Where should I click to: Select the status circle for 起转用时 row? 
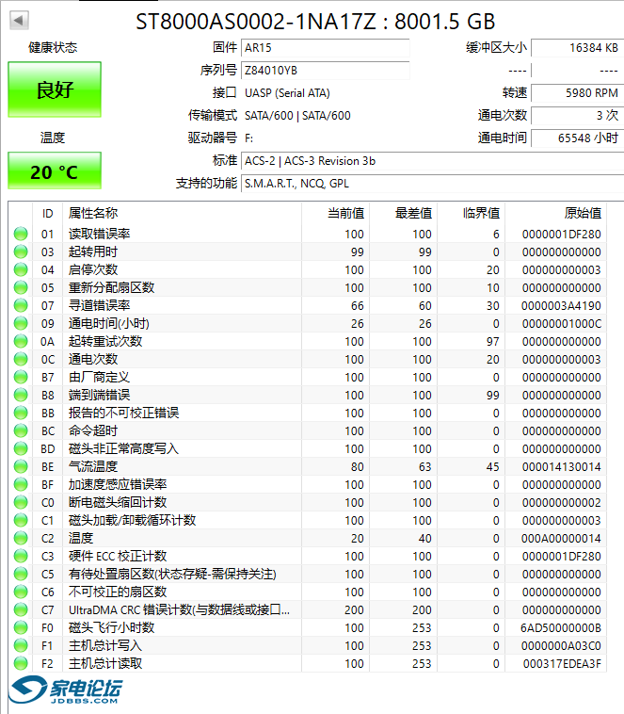click(21, 252)
